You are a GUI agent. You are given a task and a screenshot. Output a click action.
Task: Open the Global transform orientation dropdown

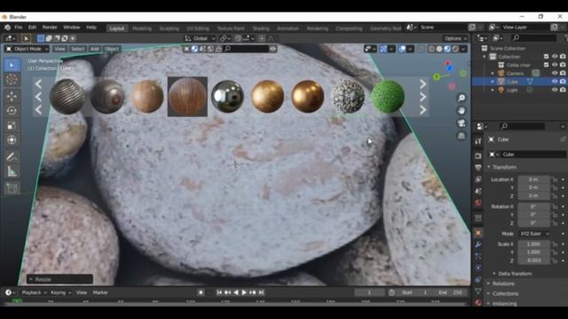200,38
